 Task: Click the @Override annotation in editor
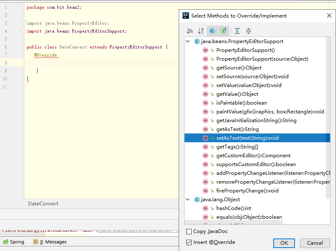tap(46, 55)
